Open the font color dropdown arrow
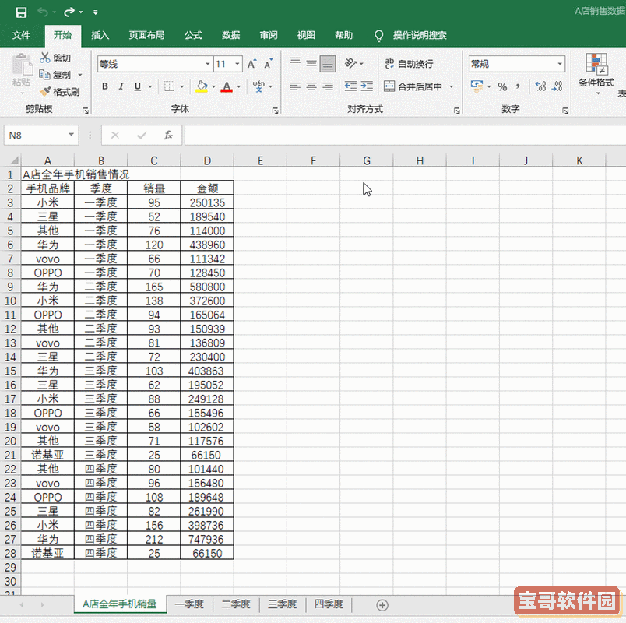This screenshot has height=623, width=626. coord(239,86)
